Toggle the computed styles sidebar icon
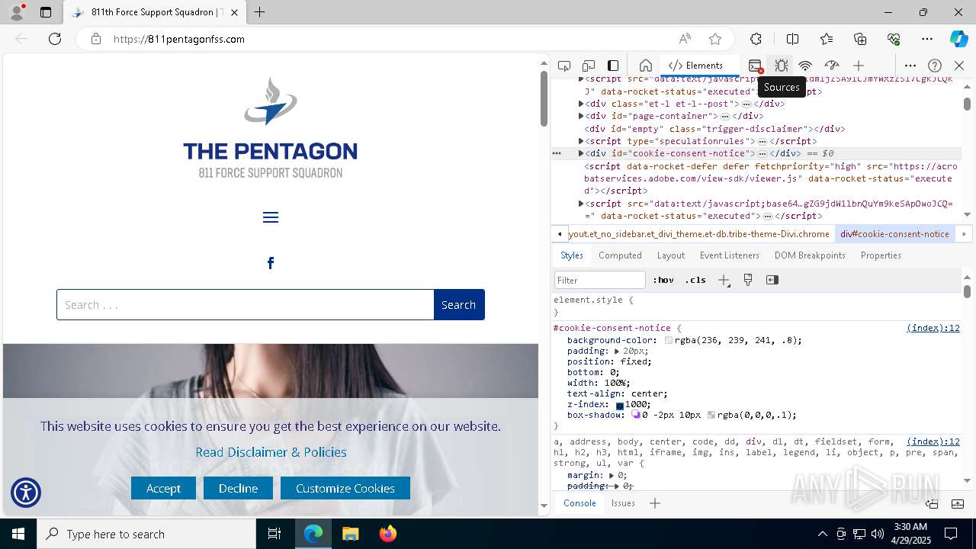The width and height of the screenshot is (976, 549). [x=772, y=280]
